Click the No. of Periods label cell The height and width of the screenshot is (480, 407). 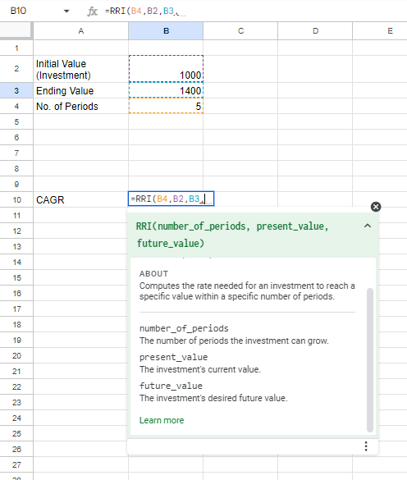81,106
